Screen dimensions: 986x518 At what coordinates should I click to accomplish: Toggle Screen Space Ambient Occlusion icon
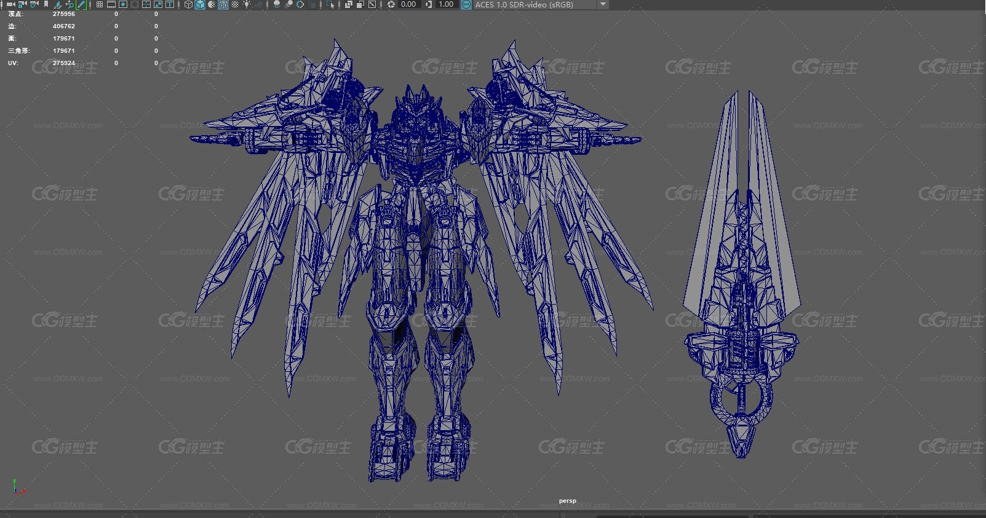[x=277, y=4]
